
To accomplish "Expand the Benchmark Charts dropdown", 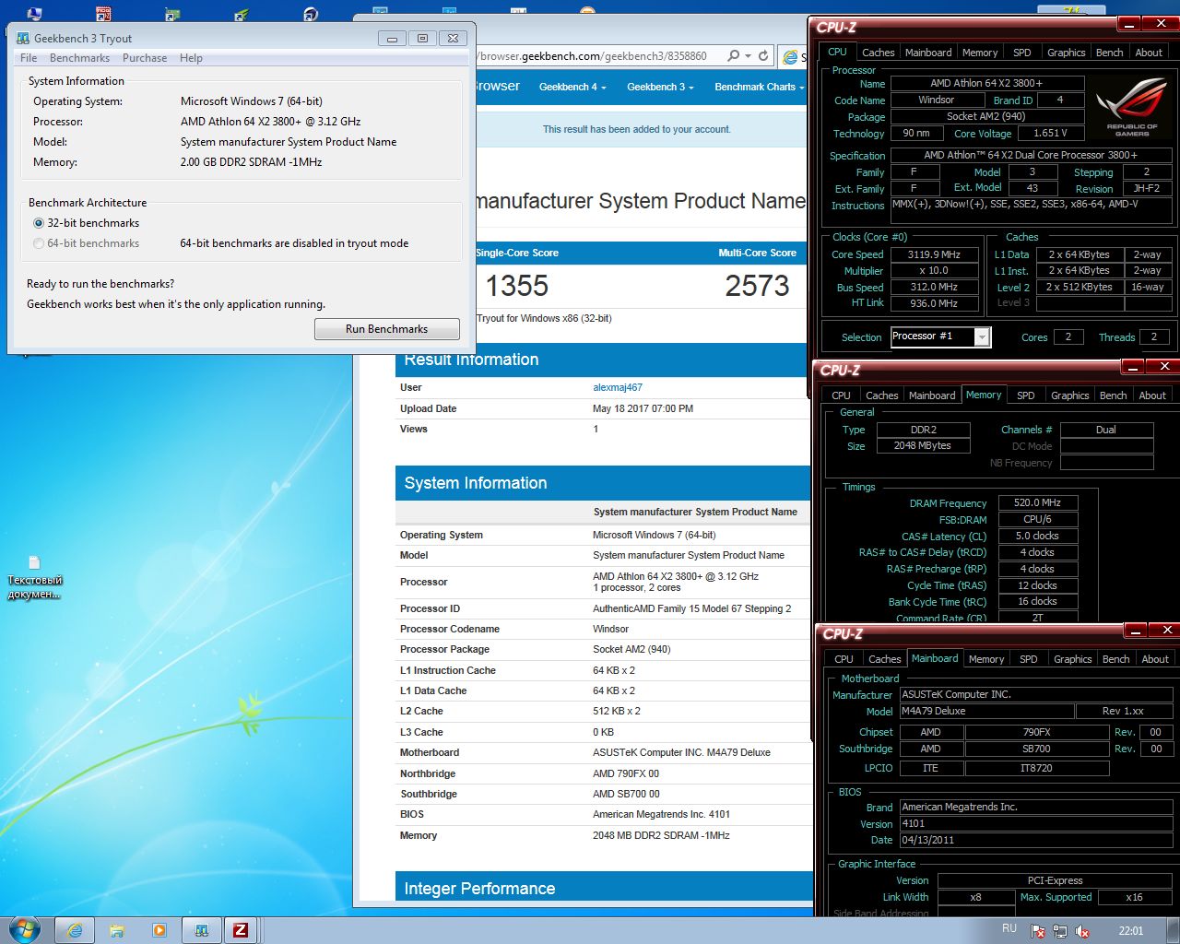I will [760, 87].
